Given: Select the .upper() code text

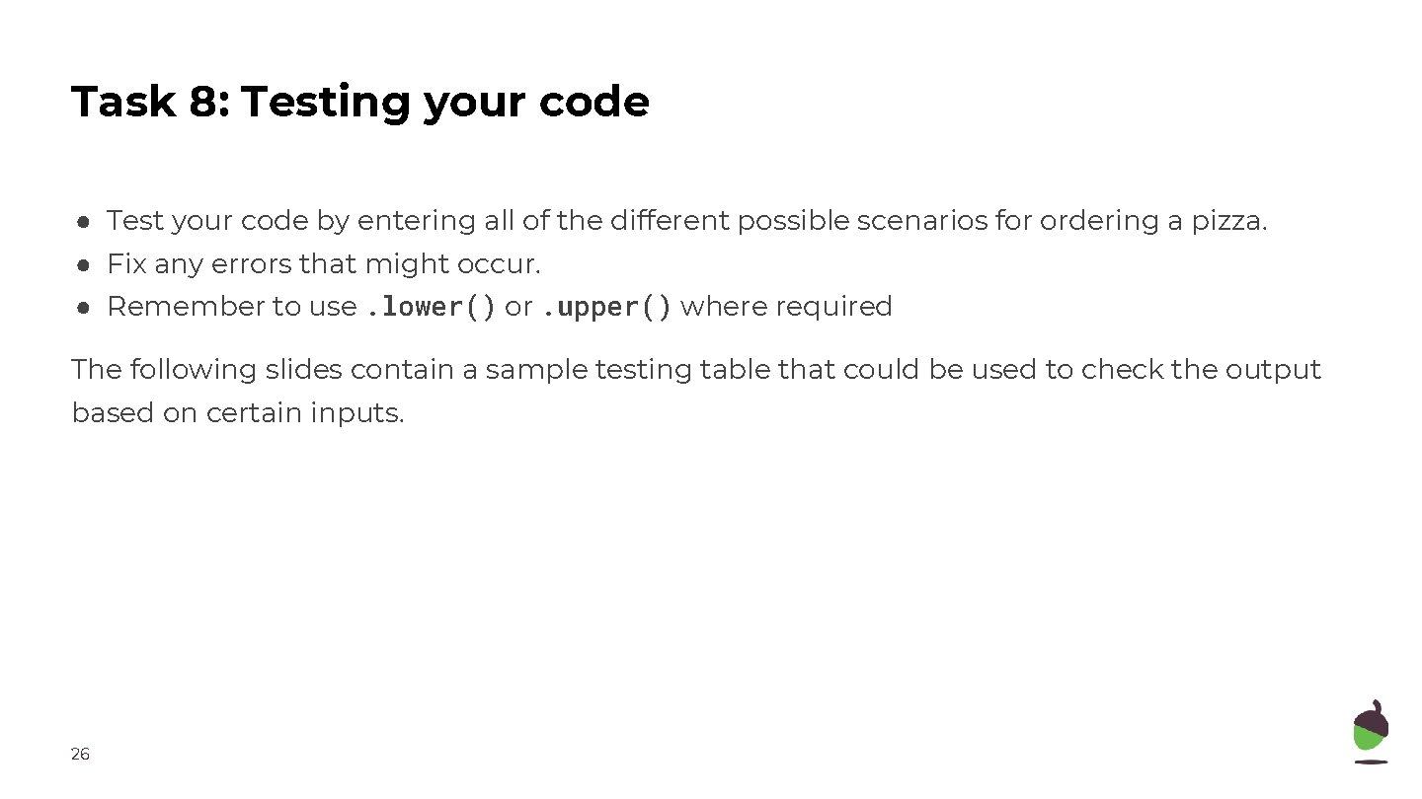Looking at the screenshot, I should 606,307.
